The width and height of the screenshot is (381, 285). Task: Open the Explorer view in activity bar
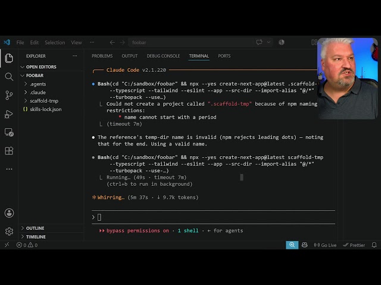coord(9,58)
